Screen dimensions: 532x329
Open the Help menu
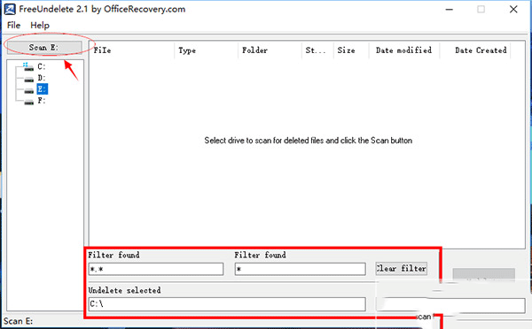[40, 26]
